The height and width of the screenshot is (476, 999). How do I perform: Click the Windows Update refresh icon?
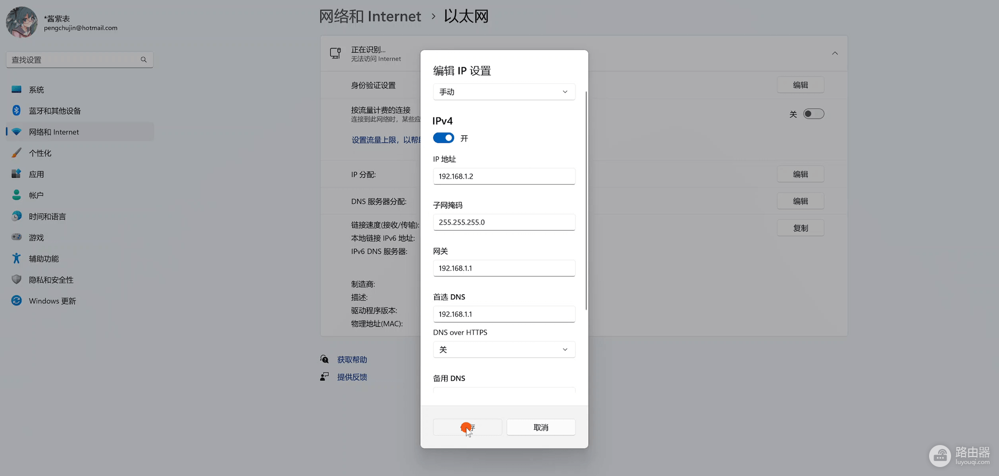tap(16, 301)
